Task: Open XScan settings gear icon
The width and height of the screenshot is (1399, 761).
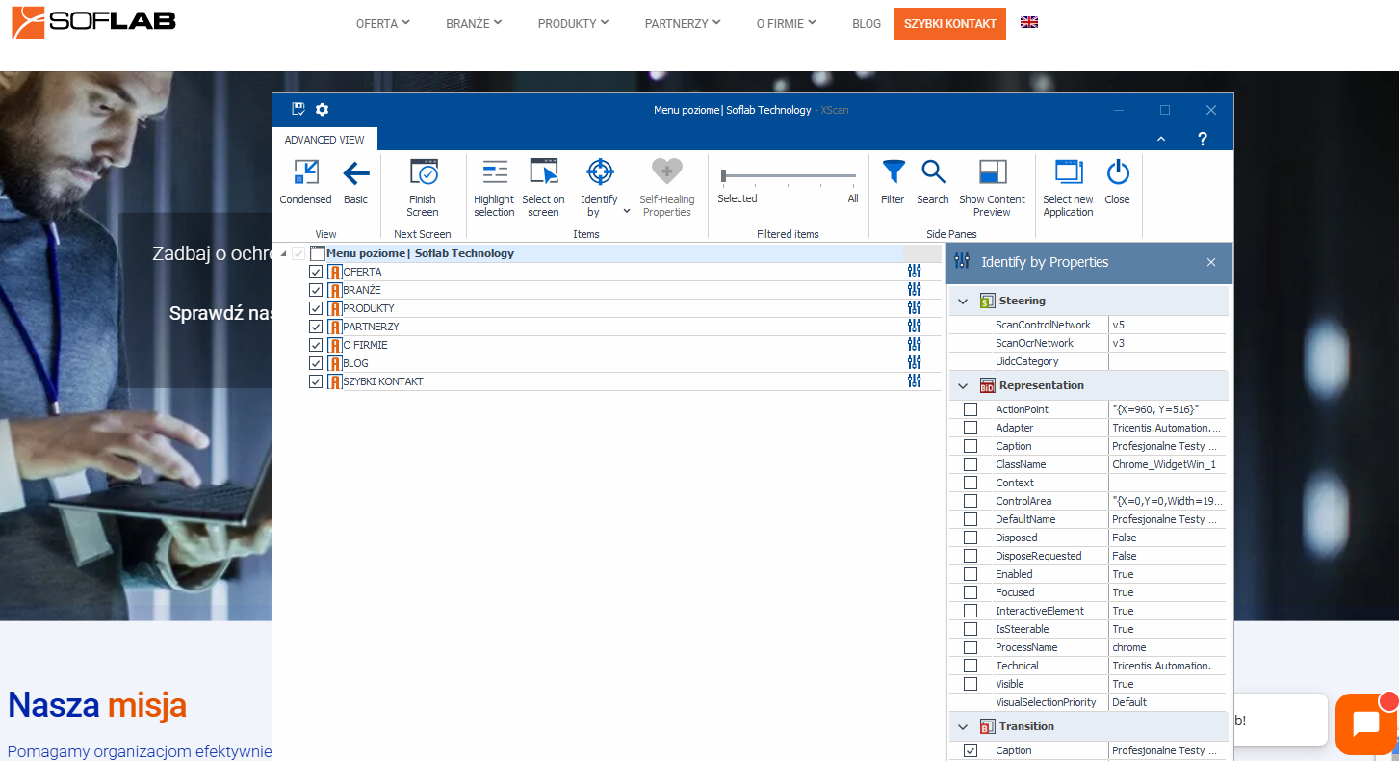Action: [322, 110]
